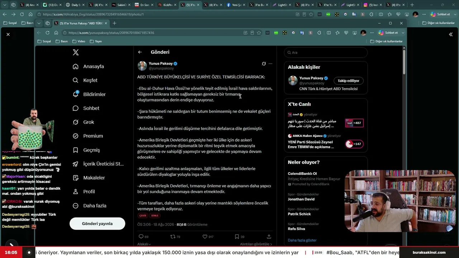The image size is (459, 258).
Task: Click the ÇEVİR translate pill
Action: click(x=143, y=216)
